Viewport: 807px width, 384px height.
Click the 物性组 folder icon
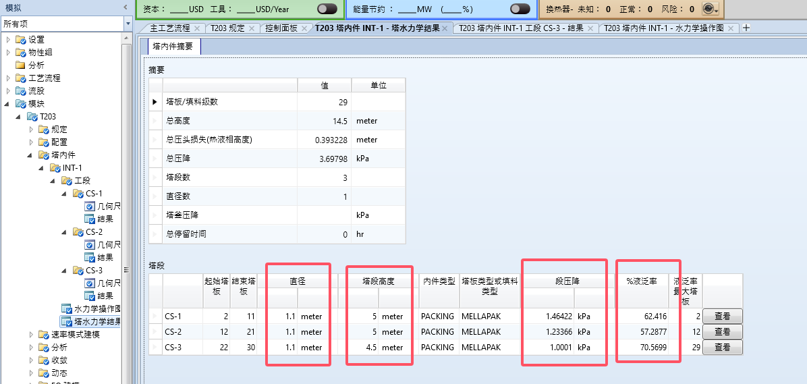pos(21,53)
